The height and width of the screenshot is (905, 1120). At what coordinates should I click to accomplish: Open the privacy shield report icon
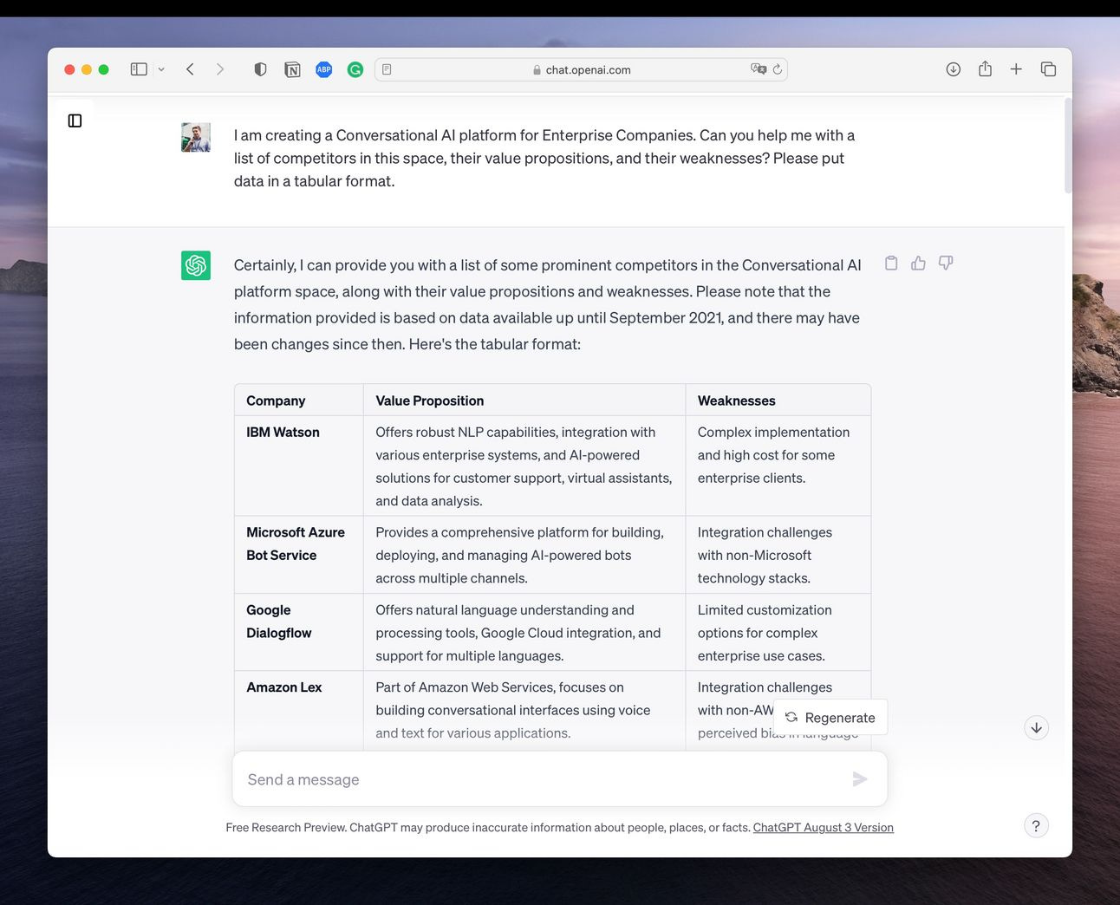point(260,69)
